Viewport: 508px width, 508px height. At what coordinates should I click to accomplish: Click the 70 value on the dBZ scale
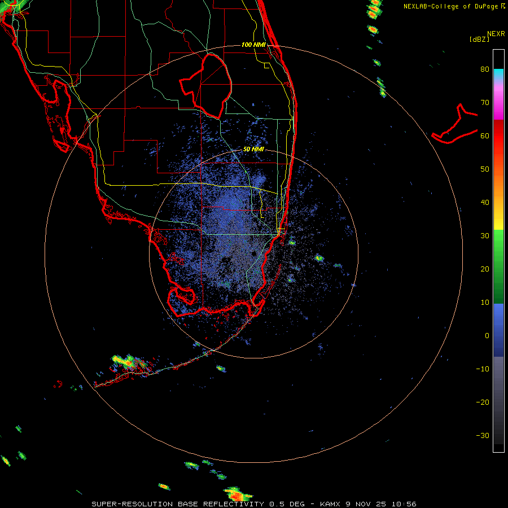click(485, 103)
